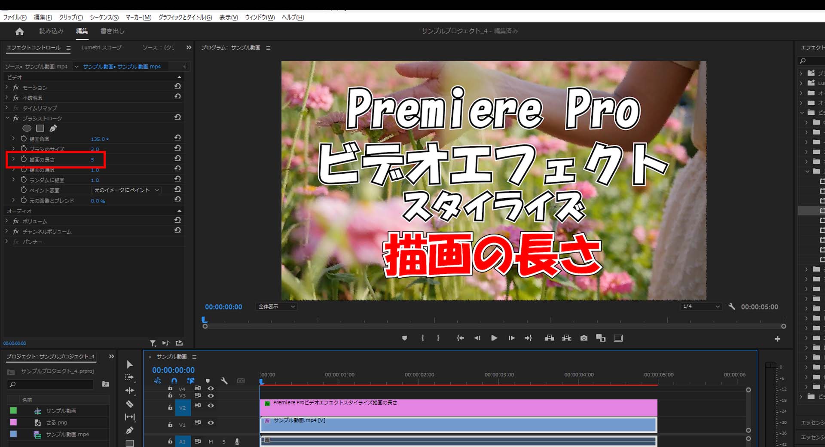Add a marker in the timeline
Image resolution: width=825 pixels, height=447 pixels.
(x=208, y=381)
